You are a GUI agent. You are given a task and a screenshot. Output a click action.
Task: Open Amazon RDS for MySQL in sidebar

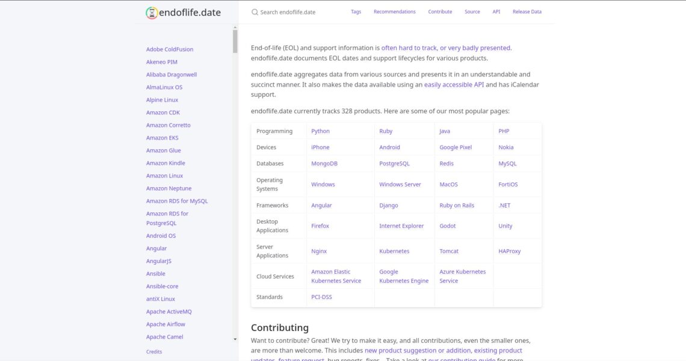177,201
